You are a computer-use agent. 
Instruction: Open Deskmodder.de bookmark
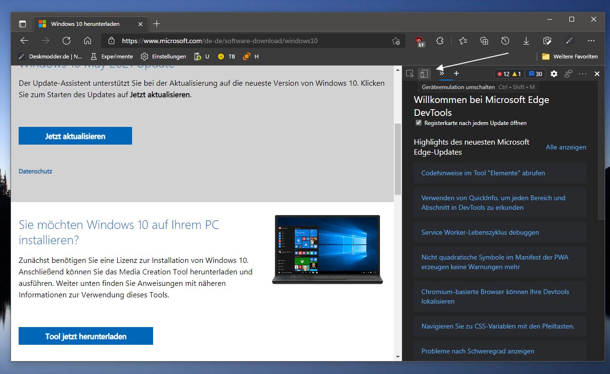click(x=50, y=57)
